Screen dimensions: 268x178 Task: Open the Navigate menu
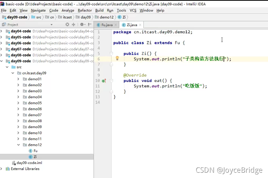coord(38,11)
